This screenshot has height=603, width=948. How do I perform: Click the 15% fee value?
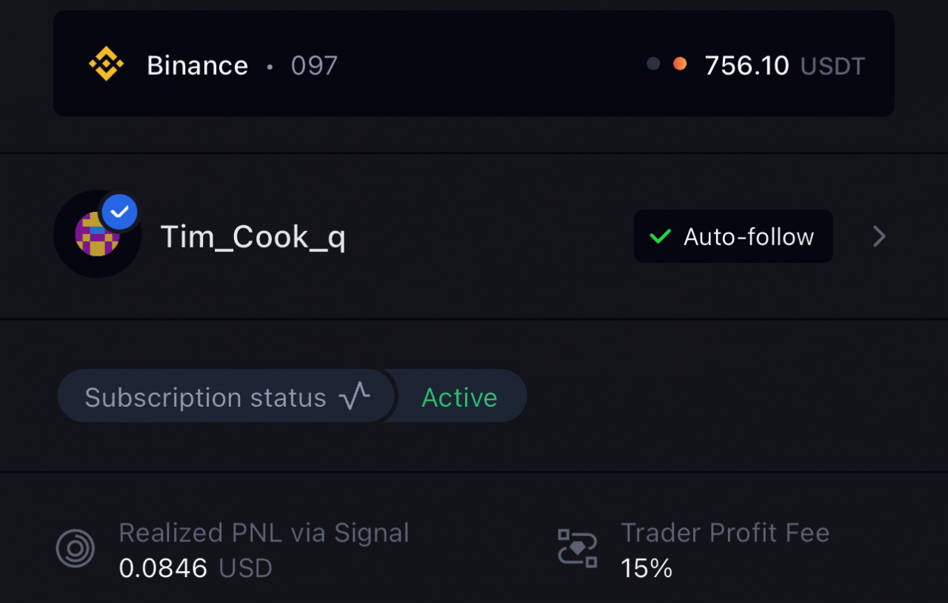[x=647, y=568]
